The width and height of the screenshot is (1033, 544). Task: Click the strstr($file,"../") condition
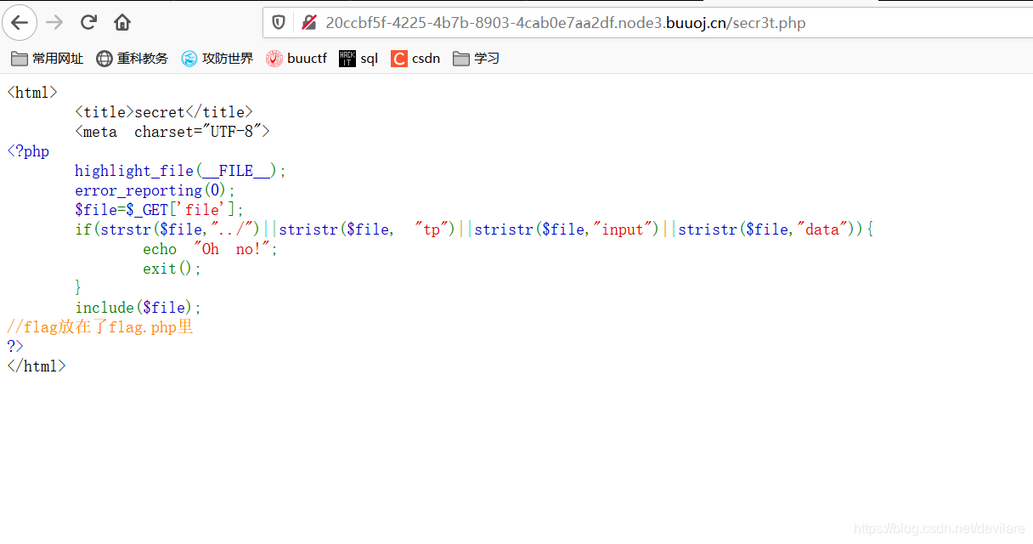click(181, 229)
